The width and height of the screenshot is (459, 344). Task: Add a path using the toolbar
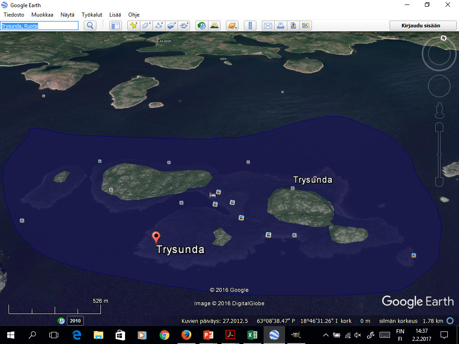[x=159, y=26]
